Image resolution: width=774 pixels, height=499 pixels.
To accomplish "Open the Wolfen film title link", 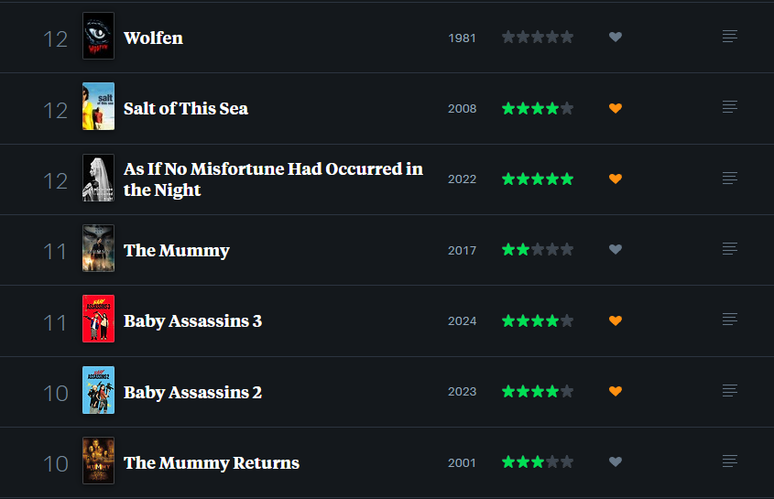I will coord(153,38).
